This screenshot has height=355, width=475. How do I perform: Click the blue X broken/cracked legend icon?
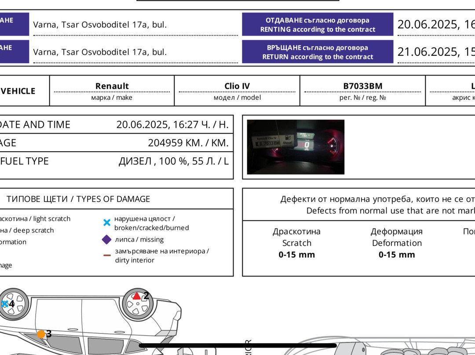tap(106, 223)
